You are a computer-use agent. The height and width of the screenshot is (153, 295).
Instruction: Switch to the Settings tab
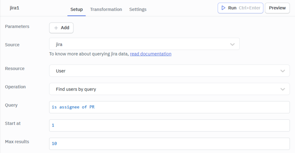point(138,9)
